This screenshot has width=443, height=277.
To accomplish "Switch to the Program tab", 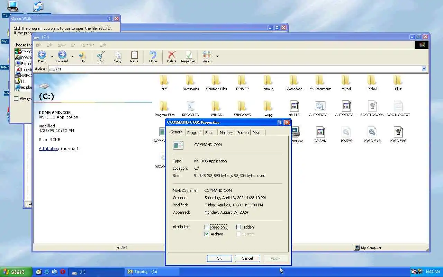I will tap(194, 133).
